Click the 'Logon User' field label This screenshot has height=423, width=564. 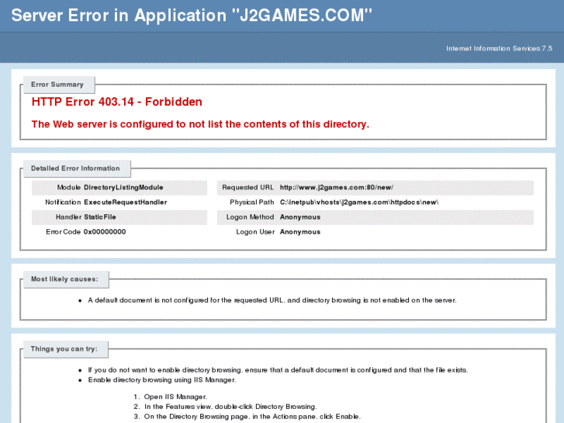255,232
